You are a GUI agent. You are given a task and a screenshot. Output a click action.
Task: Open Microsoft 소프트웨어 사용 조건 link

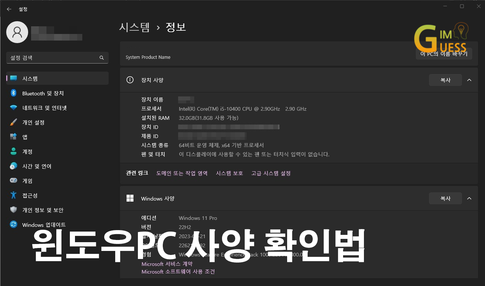pos(178,272)
